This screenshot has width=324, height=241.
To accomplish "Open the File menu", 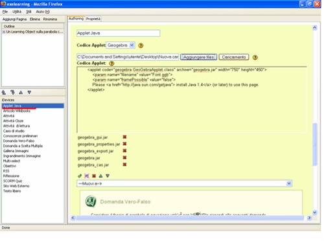I will (x=5, y=12).
